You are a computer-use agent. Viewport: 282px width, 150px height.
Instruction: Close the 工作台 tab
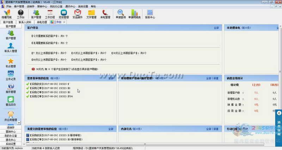click(64, 22)
